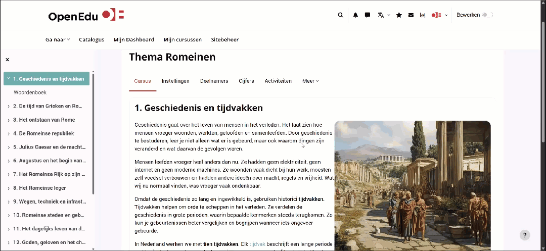Click the OpenEdu logo
The width and height of the screenshot is (546, 251).
86,16
